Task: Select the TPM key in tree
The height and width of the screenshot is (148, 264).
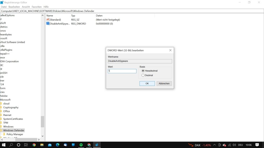Action: [6, 123]
